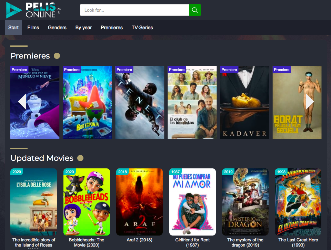Open the Tenet premiere poster
Image resolution: width=331 pixels, height=250 pixels.
point(140,103)
